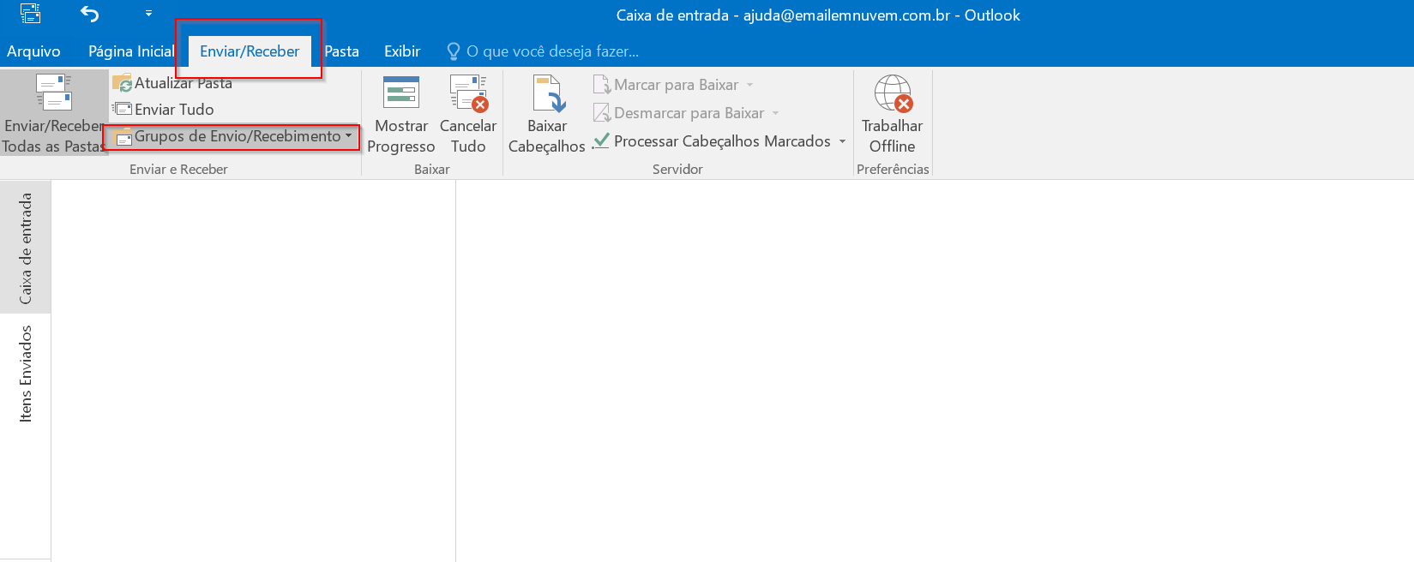Select Itens Enviados in folder pane
The width and height of the screenshot is (1414, 562).
26,374
